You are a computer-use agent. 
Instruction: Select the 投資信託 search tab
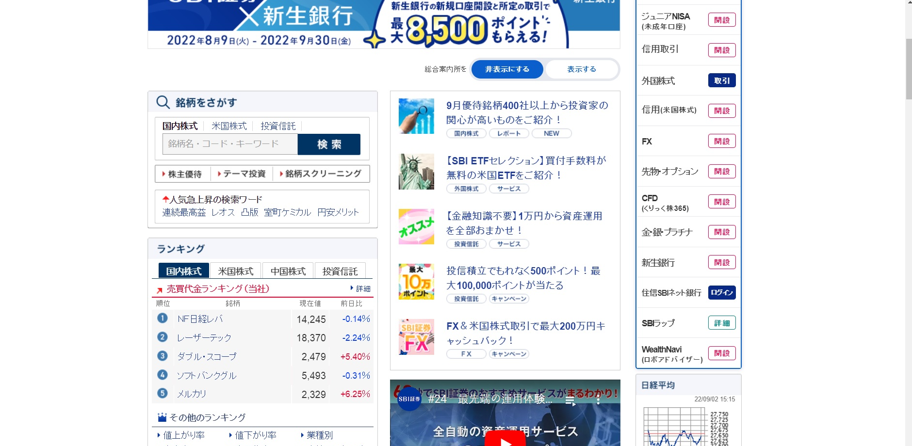click(278, 126)
